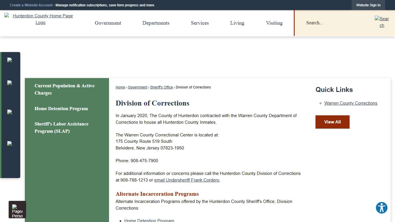Open the Sheriff's Labor Assistance Program page
Image resolution: width=395 pixels, height=222 pixels.
(61, 127)
